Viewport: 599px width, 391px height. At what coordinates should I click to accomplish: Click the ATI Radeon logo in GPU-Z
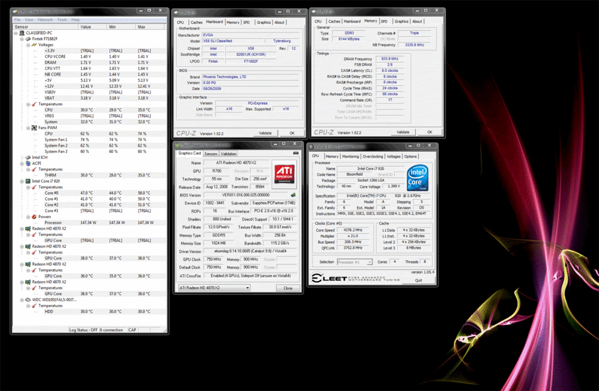click(x=285, y=174)
